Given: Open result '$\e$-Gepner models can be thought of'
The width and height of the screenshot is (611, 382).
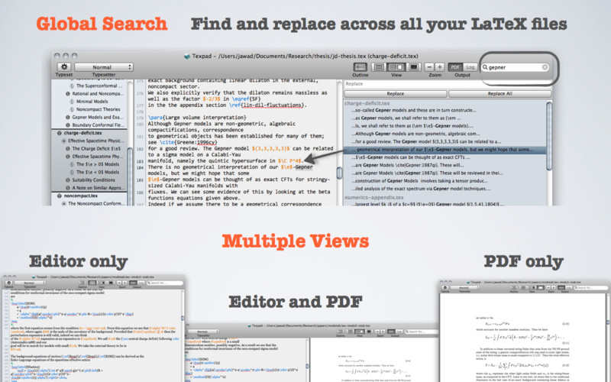Looking at the screenshot, I should (x=411, y=157).
